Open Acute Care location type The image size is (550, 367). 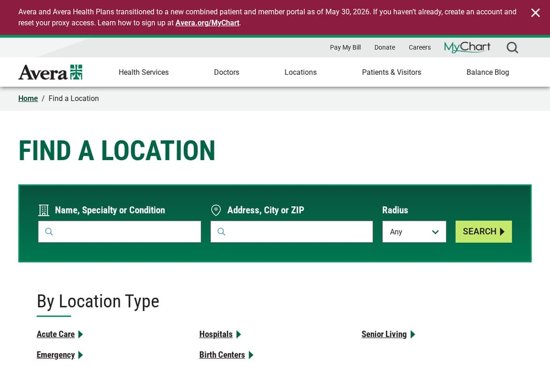(56, 335)
